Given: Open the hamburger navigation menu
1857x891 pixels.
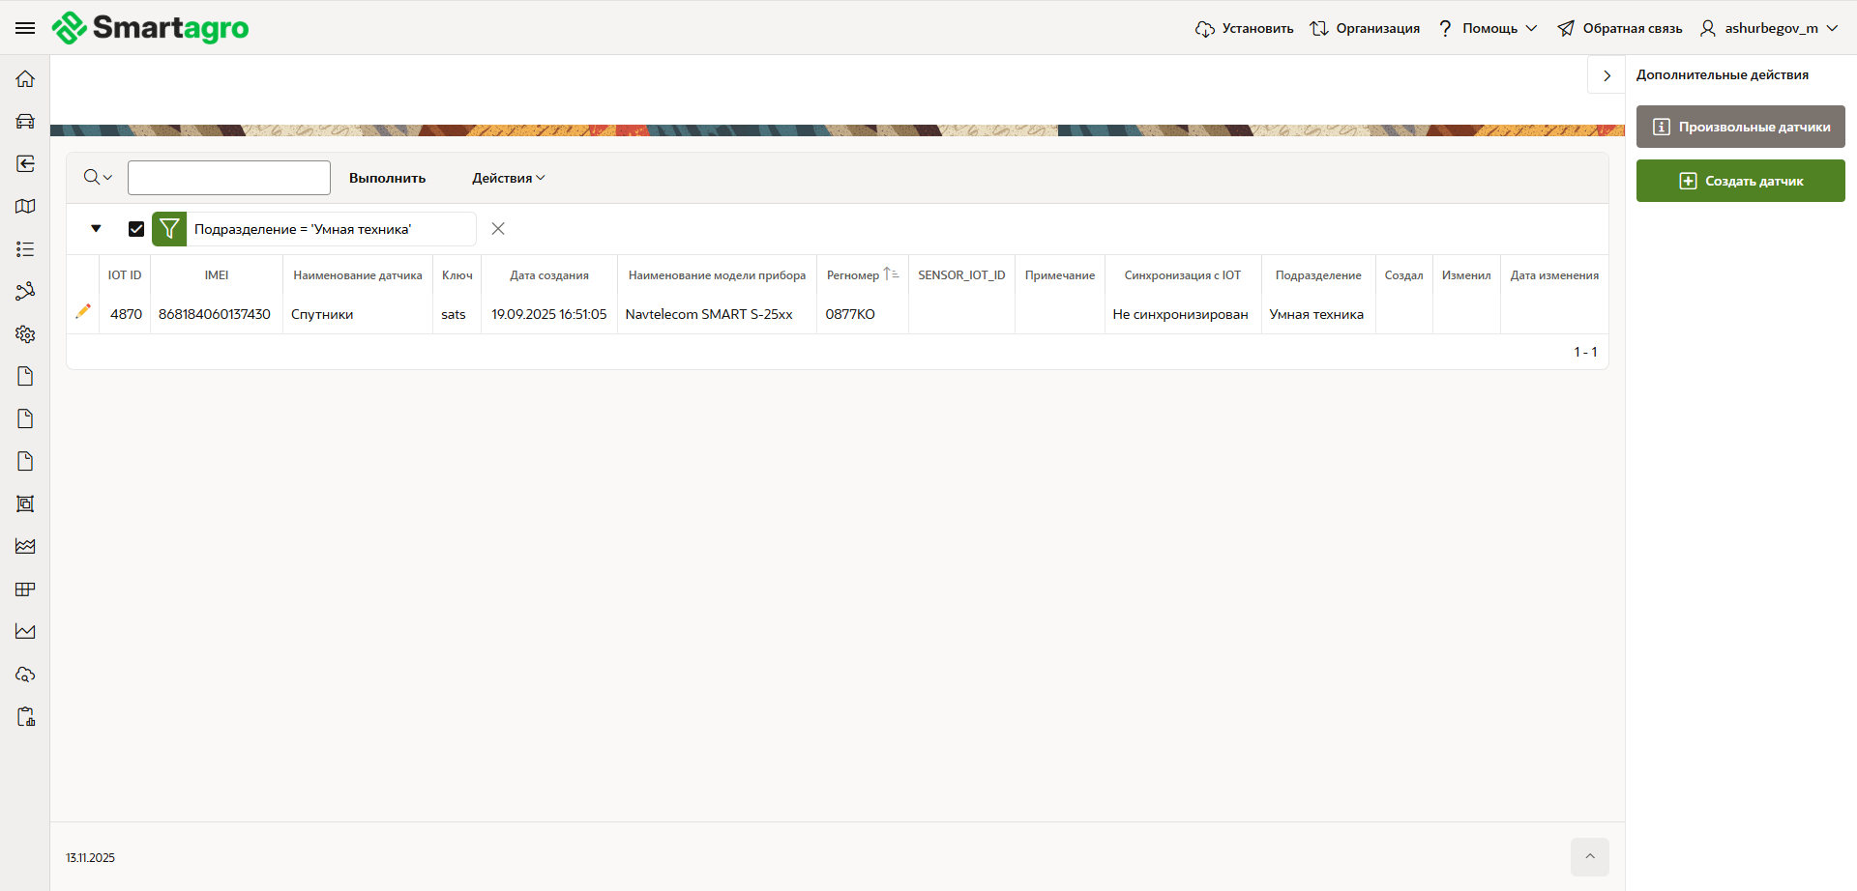Looking at the screenshot, I should (x=25, y=28).
